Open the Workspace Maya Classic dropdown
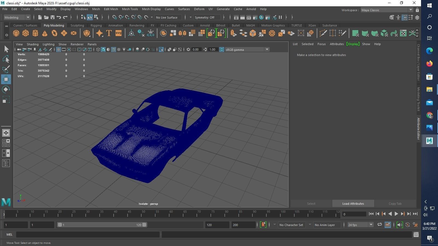Viewport: 438px width, 246px height. click(387, 10)
